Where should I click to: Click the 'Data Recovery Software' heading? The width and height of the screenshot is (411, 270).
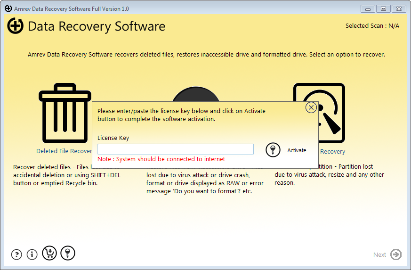97,26
